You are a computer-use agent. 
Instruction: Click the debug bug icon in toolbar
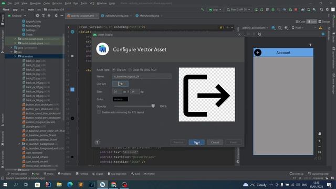[273, 9]
